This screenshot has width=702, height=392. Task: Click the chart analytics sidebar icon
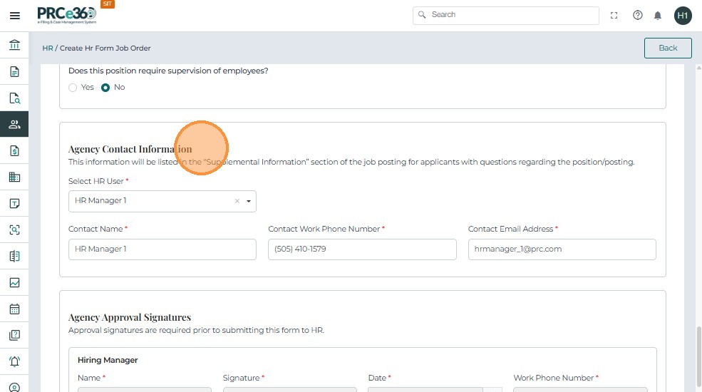click(14, 282)
